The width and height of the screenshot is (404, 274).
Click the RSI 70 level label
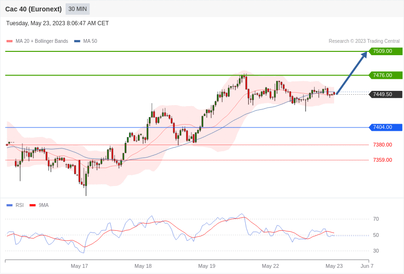click(x=375, y=219)
